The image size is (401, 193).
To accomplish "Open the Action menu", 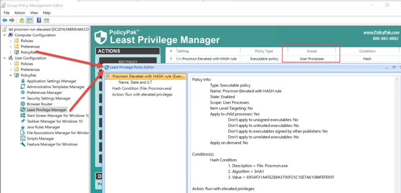I will 20,13.
